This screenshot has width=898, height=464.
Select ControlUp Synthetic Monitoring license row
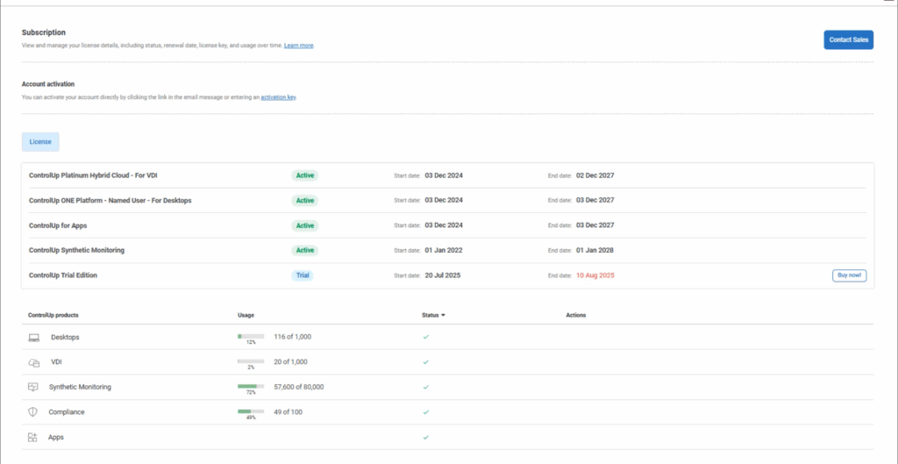[447, 250]
